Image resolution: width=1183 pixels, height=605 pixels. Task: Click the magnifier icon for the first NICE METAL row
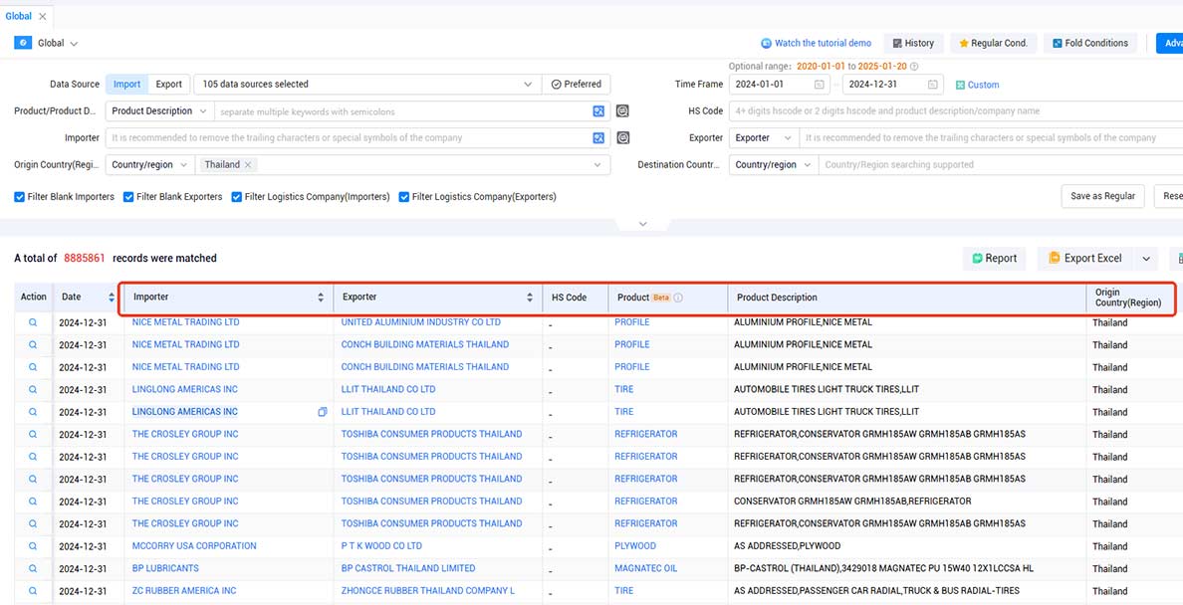pyautogui.click(x=33, y=322)
